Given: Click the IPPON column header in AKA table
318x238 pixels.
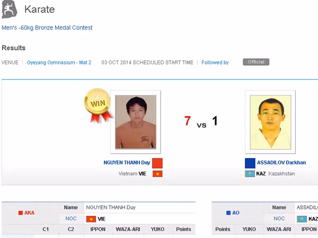Looking at the screenshot, I should tap(98, 230).
